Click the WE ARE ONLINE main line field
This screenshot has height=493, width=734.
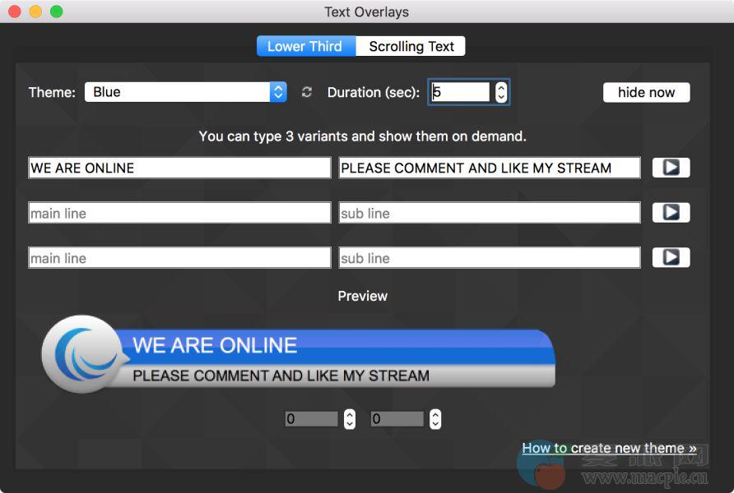[179, 168]
